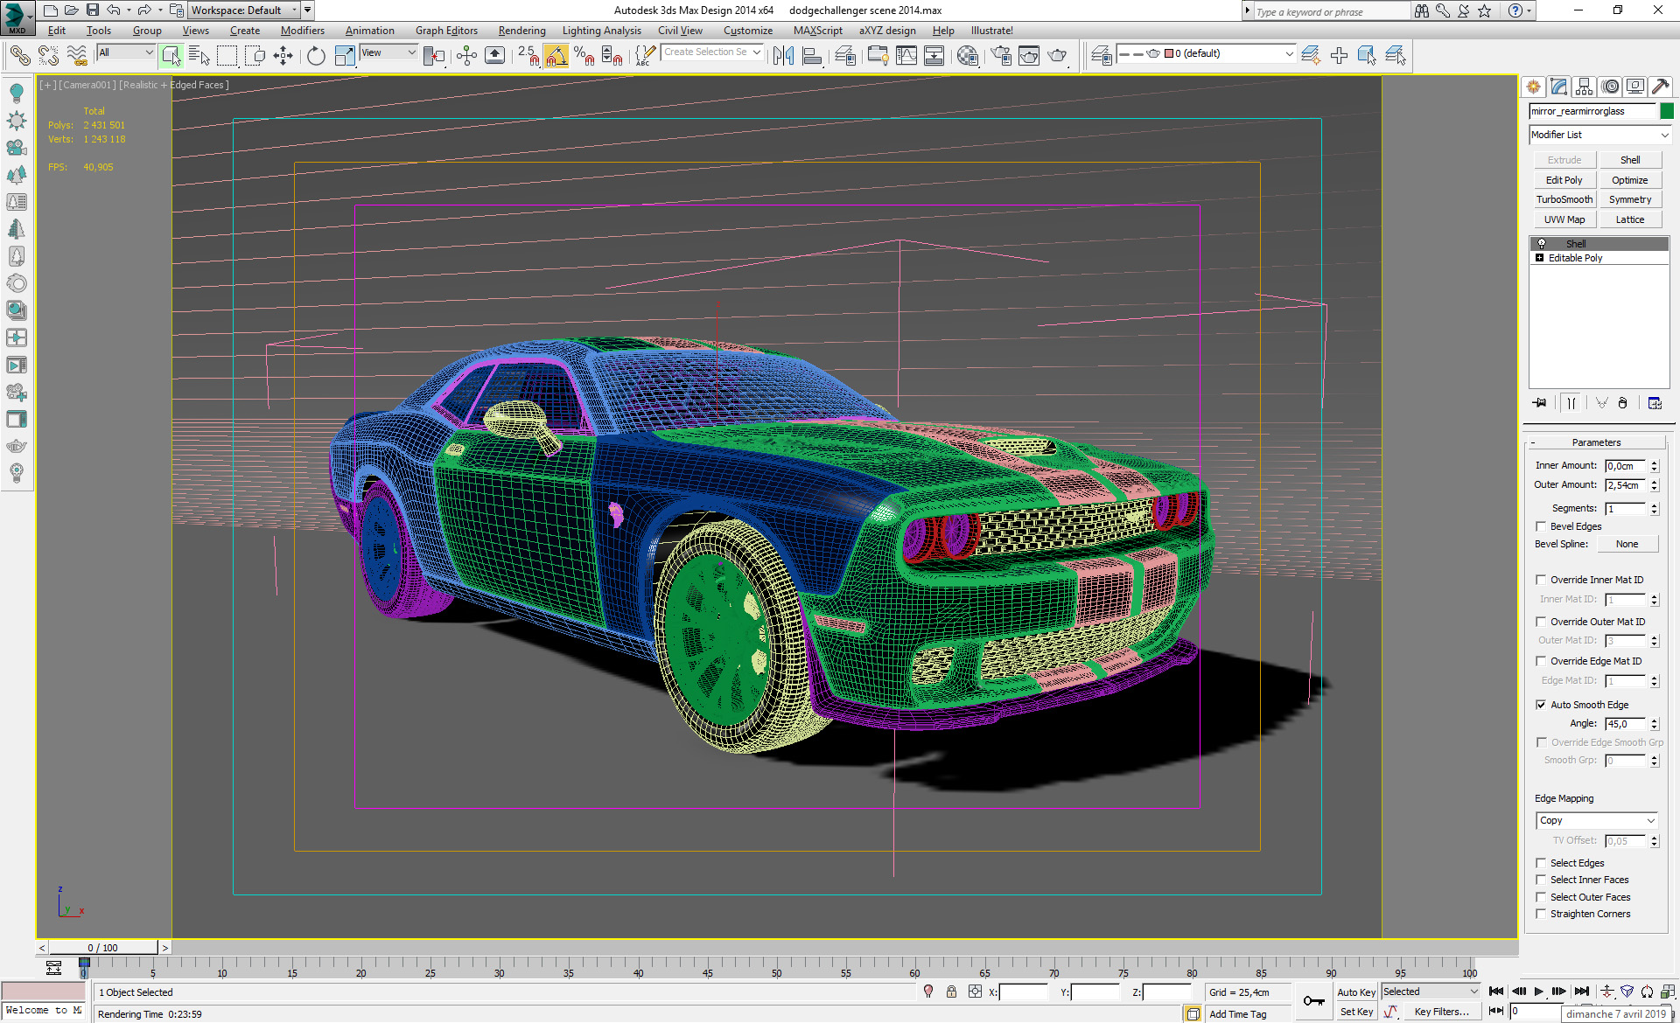Open the key mode Selected dropdown
This screenshot has height=1023, width=1680.
point(1431,992)
